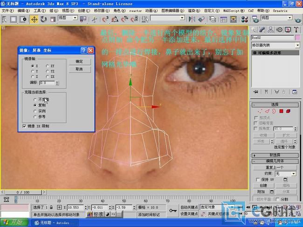Open the 编辑(E) menu
Screen dimensions: 303x227
24,11
